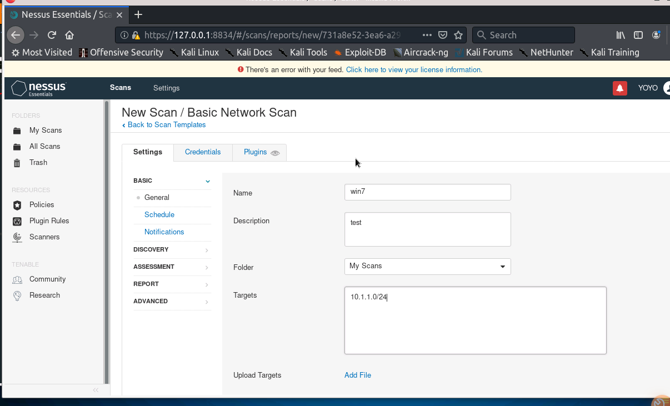
Task: Open Policies via its shield icon
Action: pyautogui.click(x=17, y=205)
